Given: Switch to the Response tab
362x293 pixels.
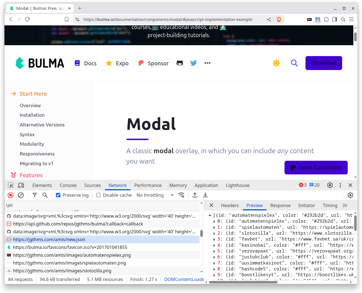Looking at the screenshot, I should (280, 205).
